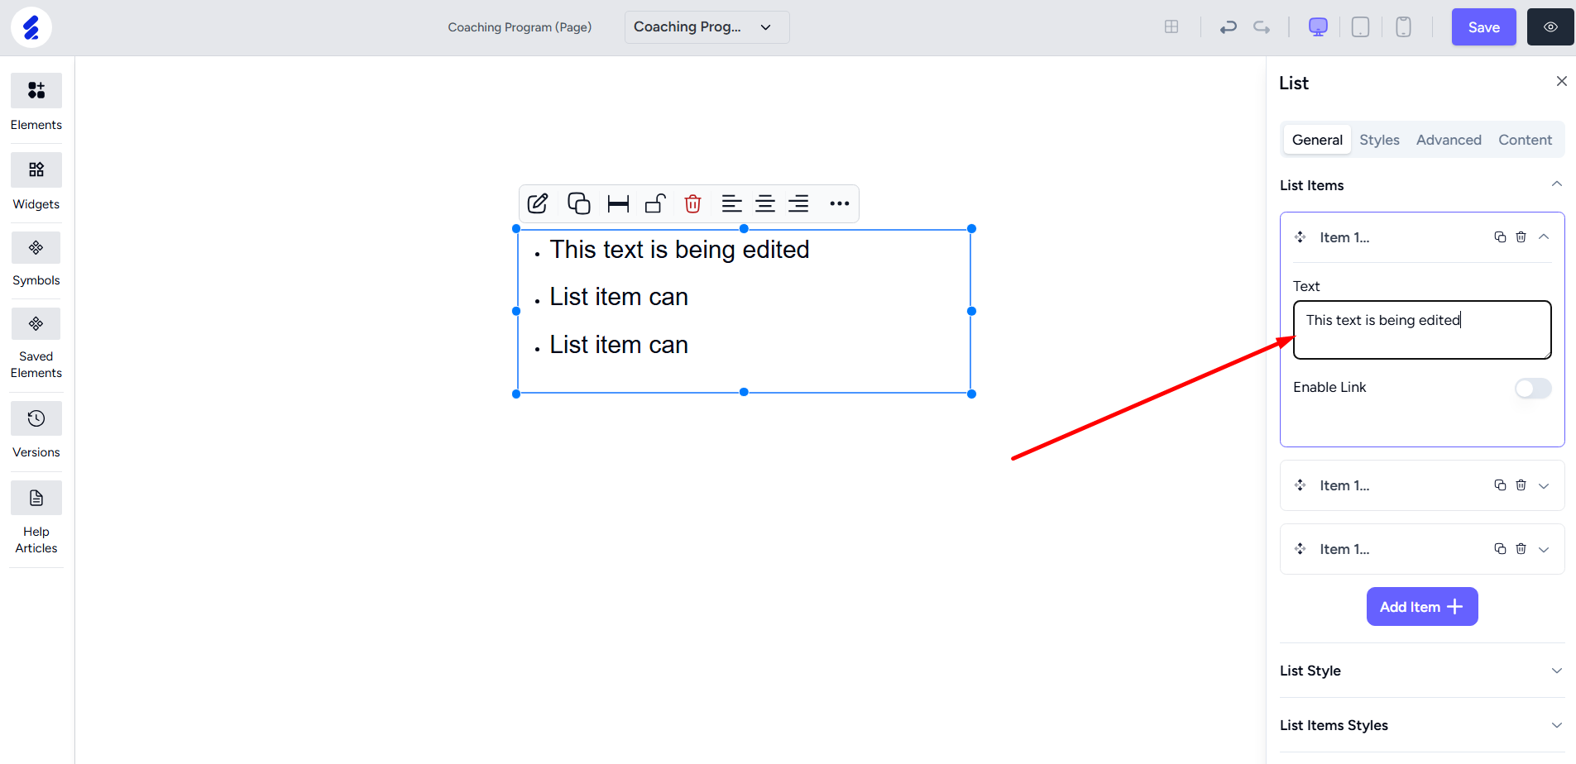Open the Coaching Prog... page dropdown

[x=707, y=27]
